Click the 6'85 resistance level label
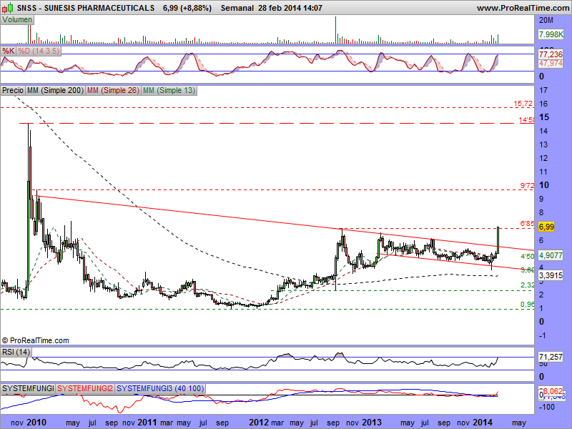 (527, 224)
